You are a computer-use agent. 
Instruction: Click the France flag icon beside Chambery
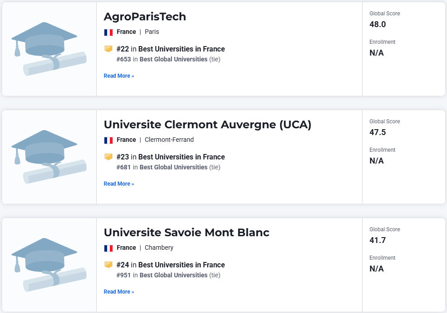pos(108,248)
